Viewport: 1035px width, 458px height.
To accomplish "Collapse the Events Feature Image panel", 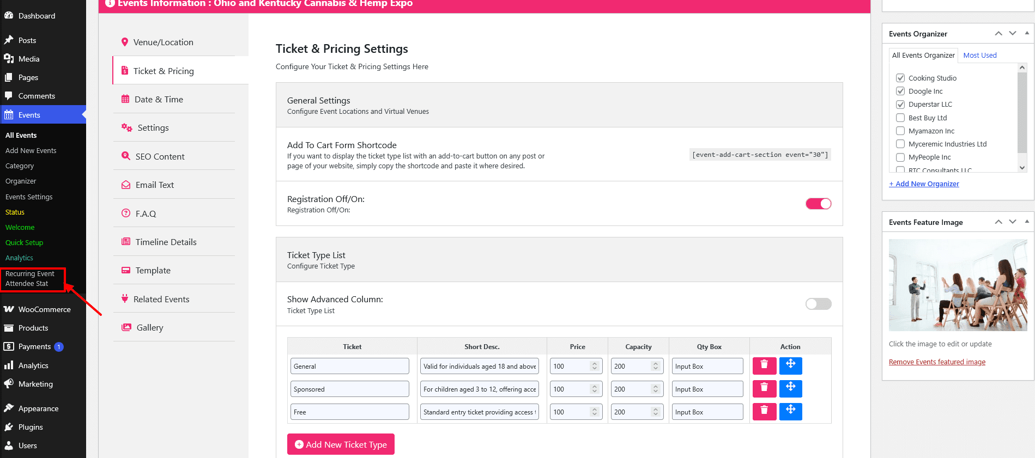I will (x=1027, y=222).
